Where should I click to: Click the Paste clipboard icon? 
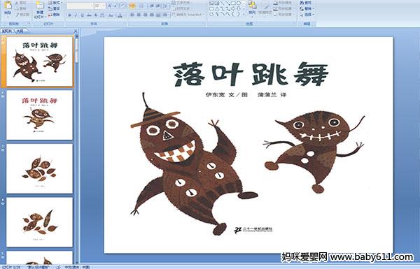pyautogui.click(x=8, y=6)
